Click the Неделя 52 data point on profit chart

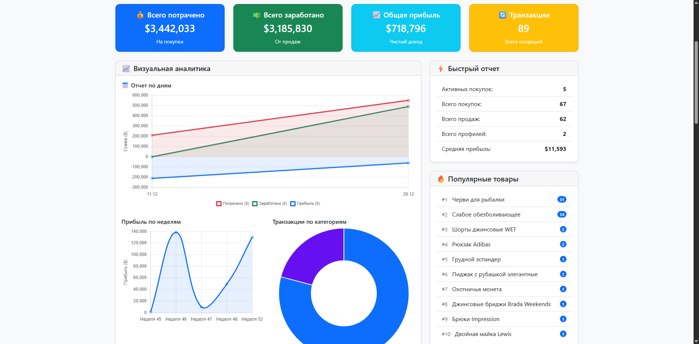[x=252, y=237]
